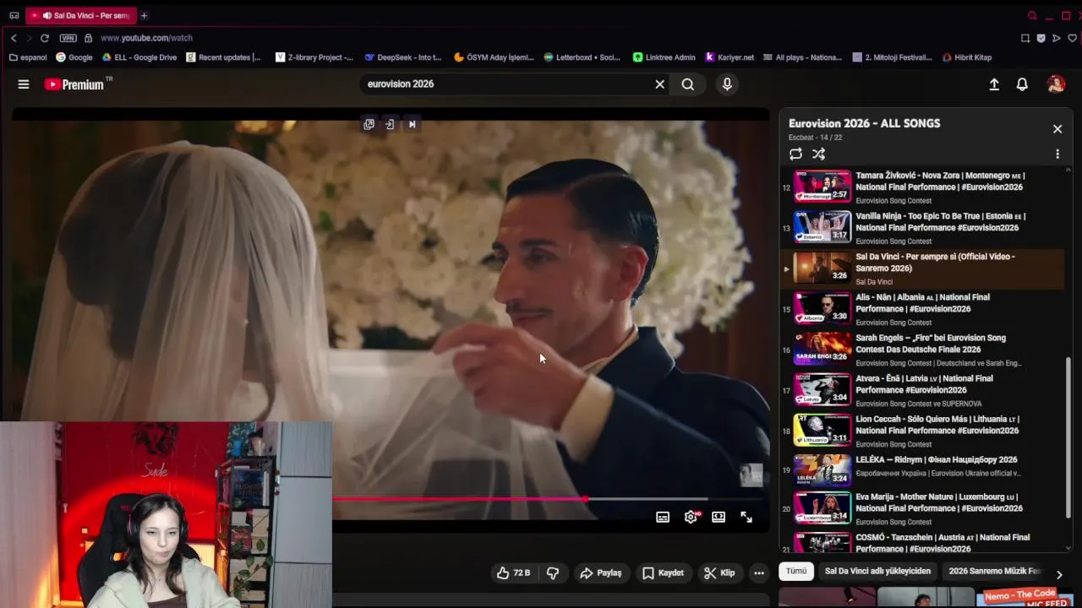Start voice search with the microphone
1082x608 pixels.
pos(727,84)
